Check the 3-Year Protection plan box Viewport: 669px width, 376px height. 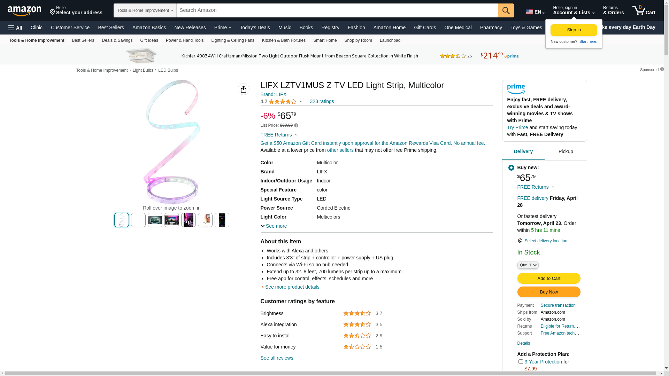(x=521, y=362)
